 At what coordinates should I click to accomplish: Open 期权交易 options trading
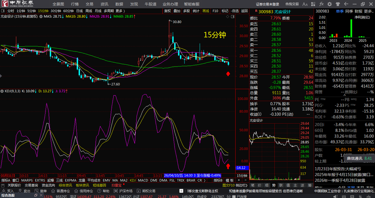[x=146, y=191]
